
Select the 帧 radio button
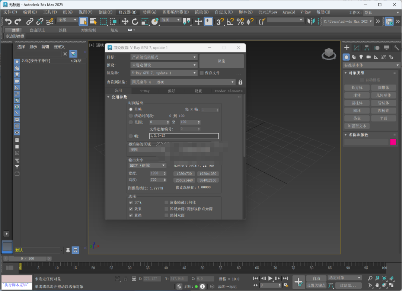pyautogui.click(x=131, y=136)
